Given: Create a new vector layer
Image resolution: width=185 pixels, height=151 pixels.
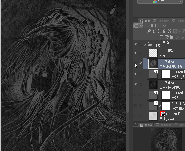Looking at the screenshot, I should (x=167, y=37).
